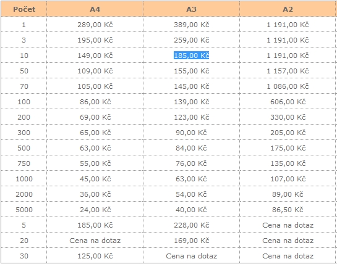
Task: Click the highlighted 185,00 Kč A3 price
Action: click(x=191, y=56)
